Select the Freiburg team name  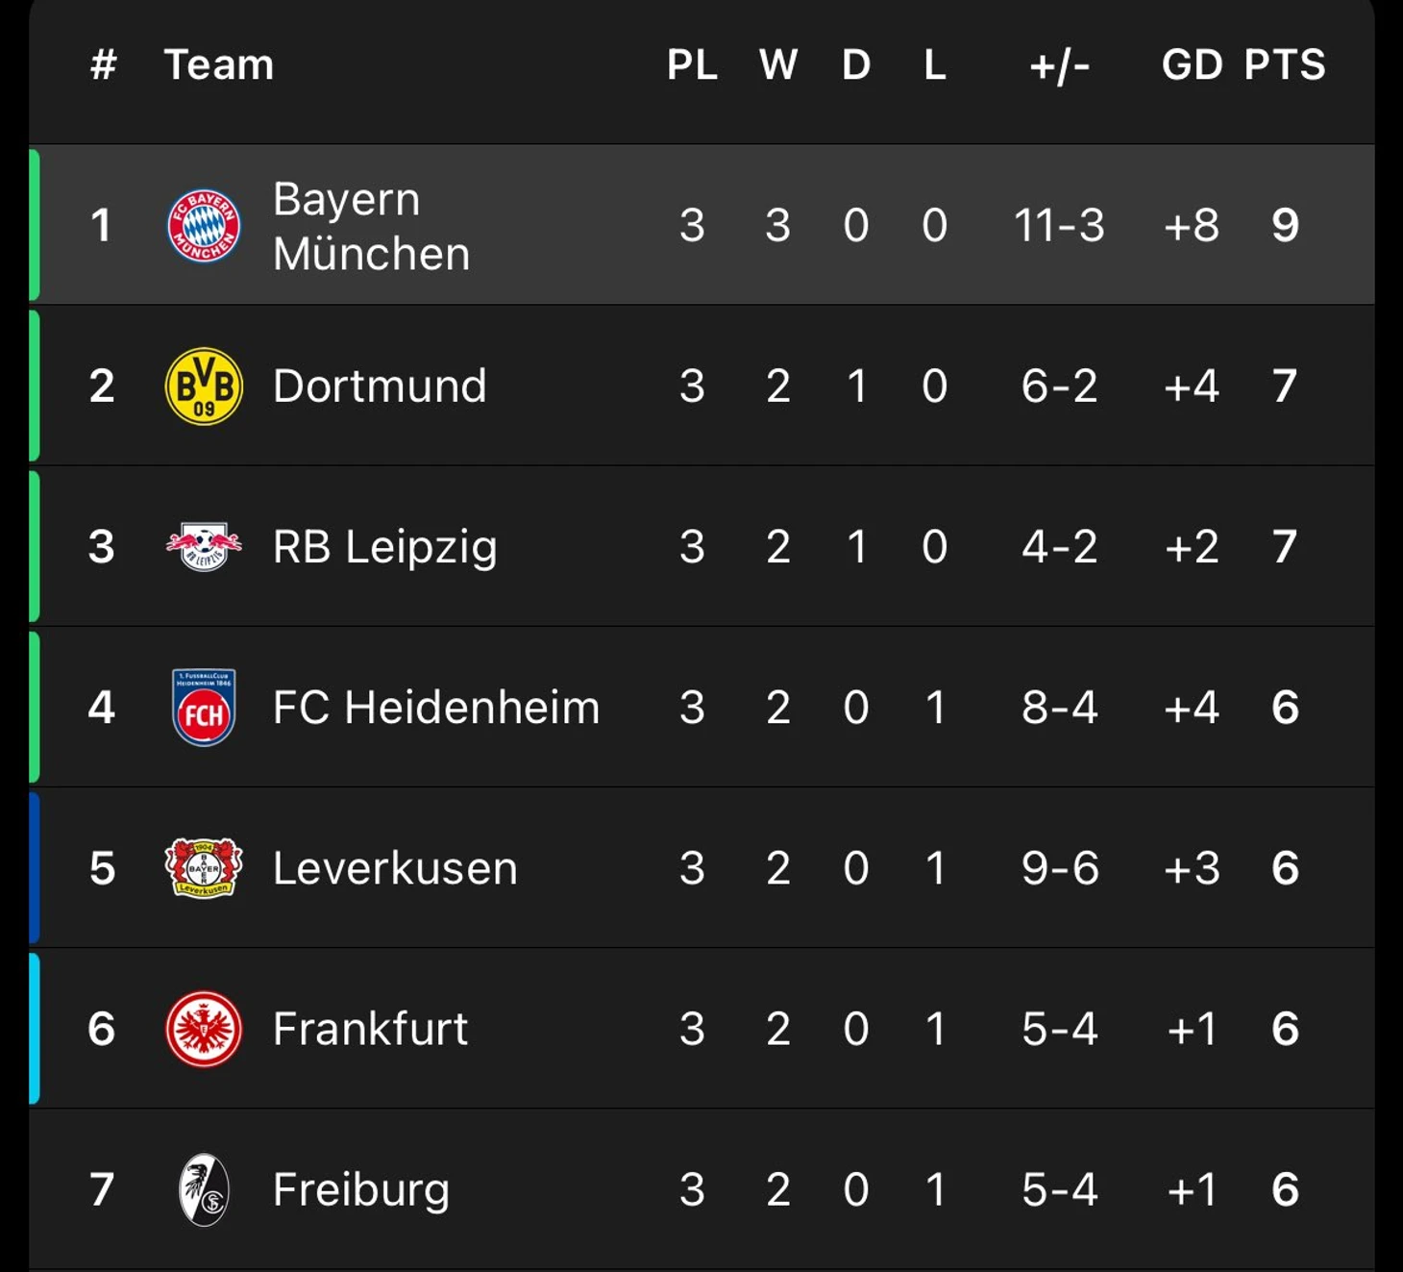pos(361,1190)
